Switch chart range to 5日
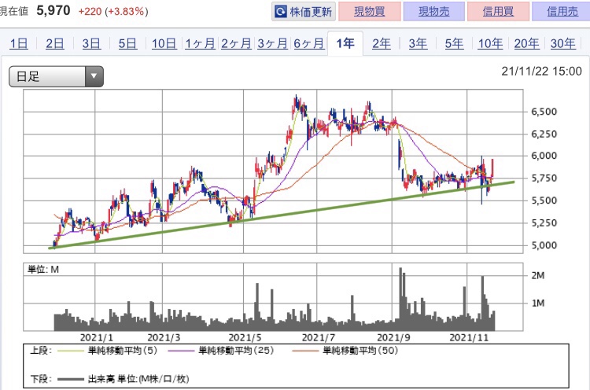 pos(127,44)
